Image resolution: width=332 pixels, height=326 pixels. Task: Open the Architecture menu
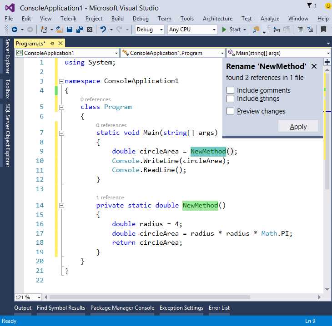coord(217,19)
